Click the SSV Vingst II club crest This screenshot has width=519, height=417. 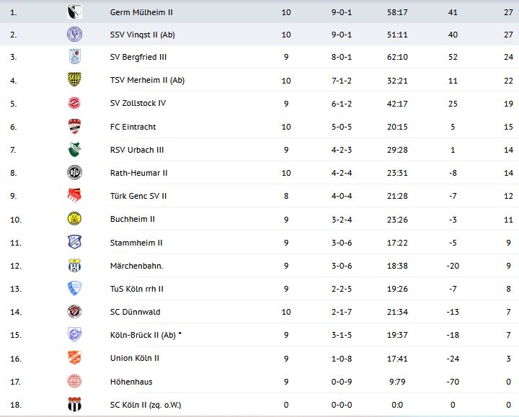74,34
